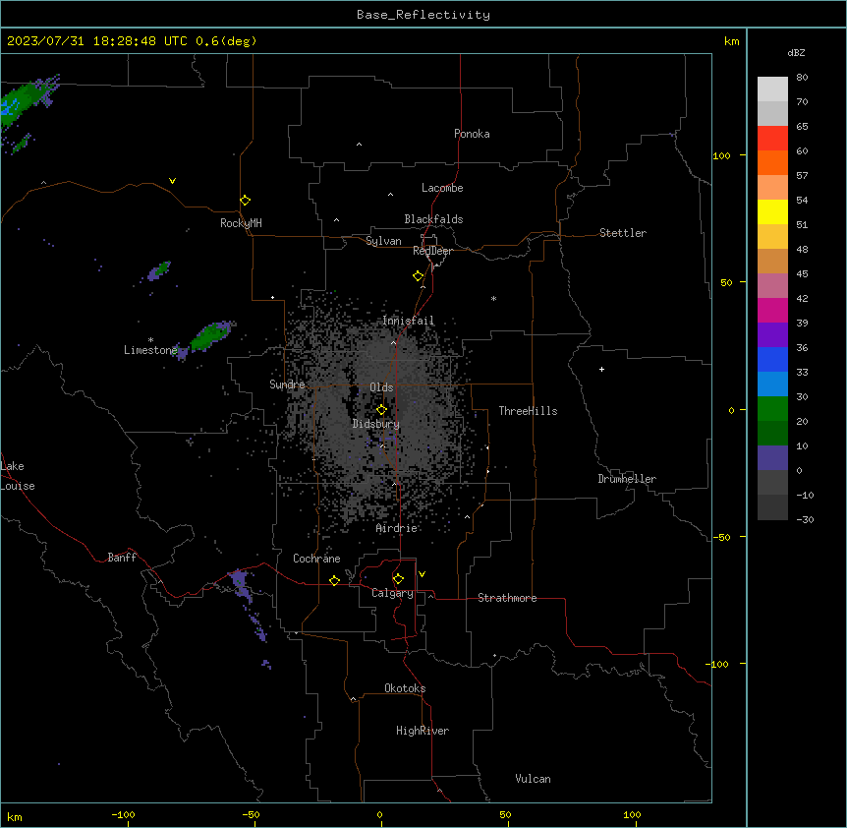Image resolution: width=847 pixels, height=828 pixels.
Task: Click the Strathmore town label
Action: tap(507, 598)
